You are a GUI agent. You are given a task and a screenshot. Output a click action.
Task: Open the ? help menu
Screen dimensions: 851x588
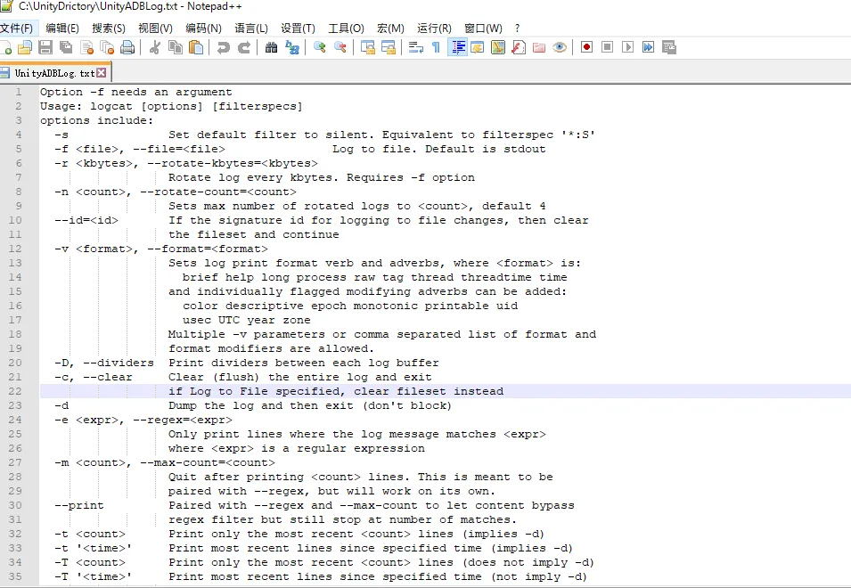click(517, 29)
